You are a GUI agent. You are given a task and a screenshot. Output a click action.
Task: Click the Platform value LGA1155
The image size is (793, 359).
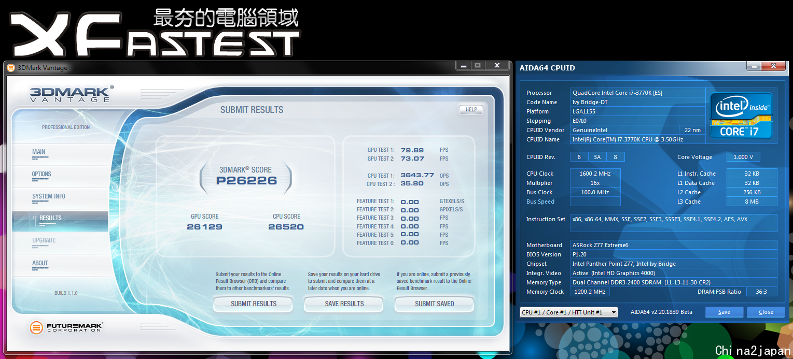tap(638, 111)
